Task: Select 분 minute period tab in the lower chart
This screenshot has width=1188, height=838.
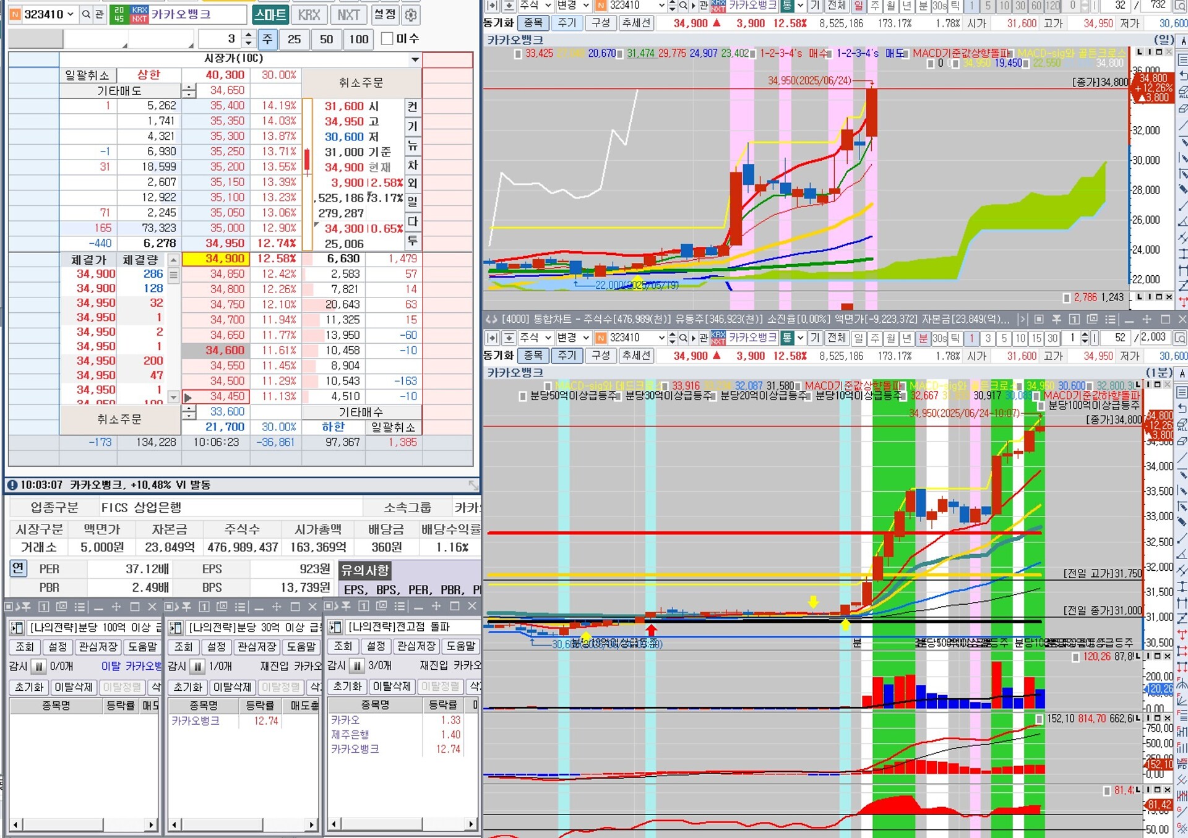Action: click(923, 338)
